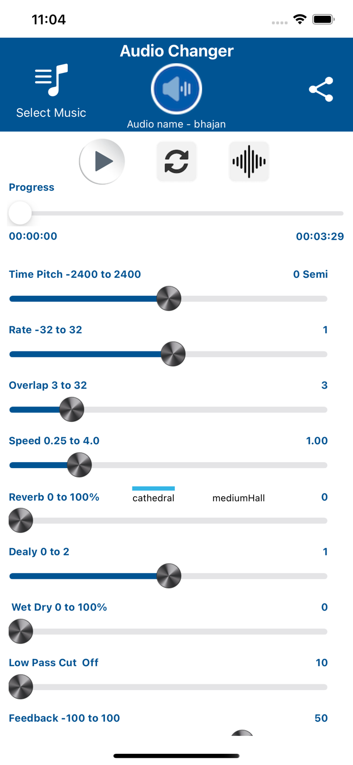The height and width of the screenshot is (765, 353).
Task: Tap the refresh reset arrows icon
Action: coord(176,162)
